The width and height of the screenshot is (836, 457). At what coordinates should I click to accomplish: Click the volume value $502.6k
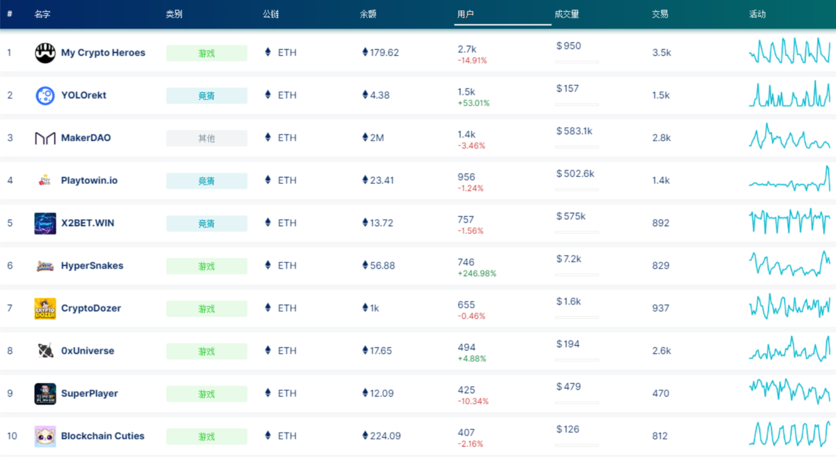[x=576, y=174]
